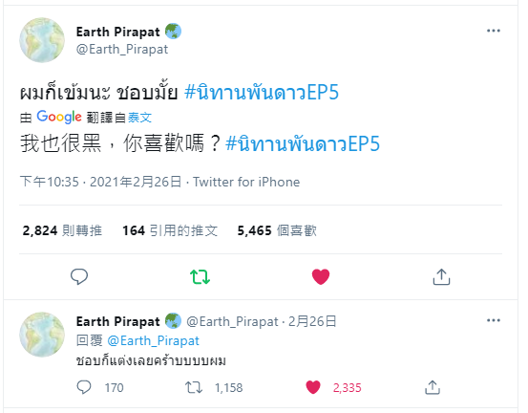Click the retweet icon with 1,158 retweets
The width and height of the screenshot is (528, 413).
(x=194, y=387)
